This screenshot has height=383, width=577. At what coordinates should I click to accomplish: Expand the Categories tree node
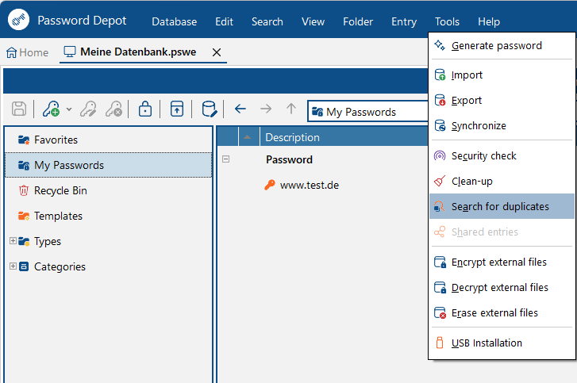tap(13, 266)
